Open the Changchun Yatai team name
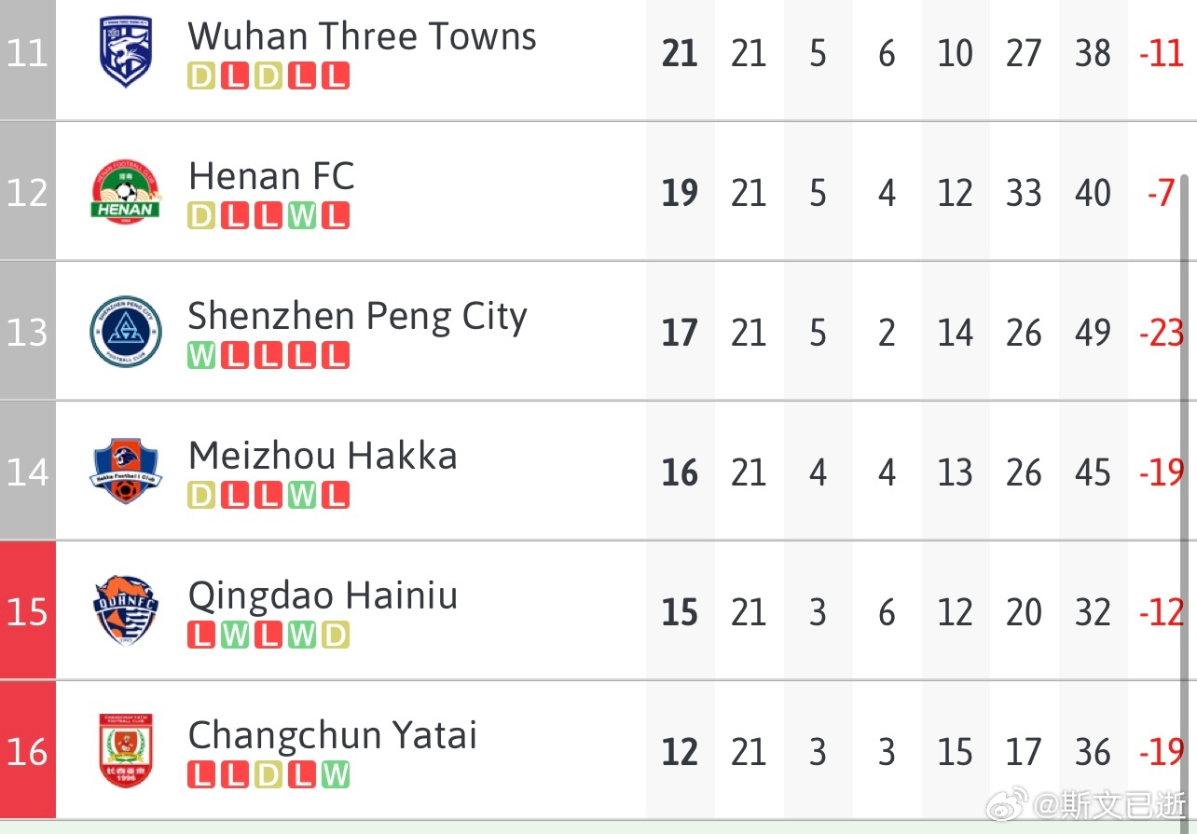Image resolution: width=1197 pixels, height=834 pixels. coord(332,736)
